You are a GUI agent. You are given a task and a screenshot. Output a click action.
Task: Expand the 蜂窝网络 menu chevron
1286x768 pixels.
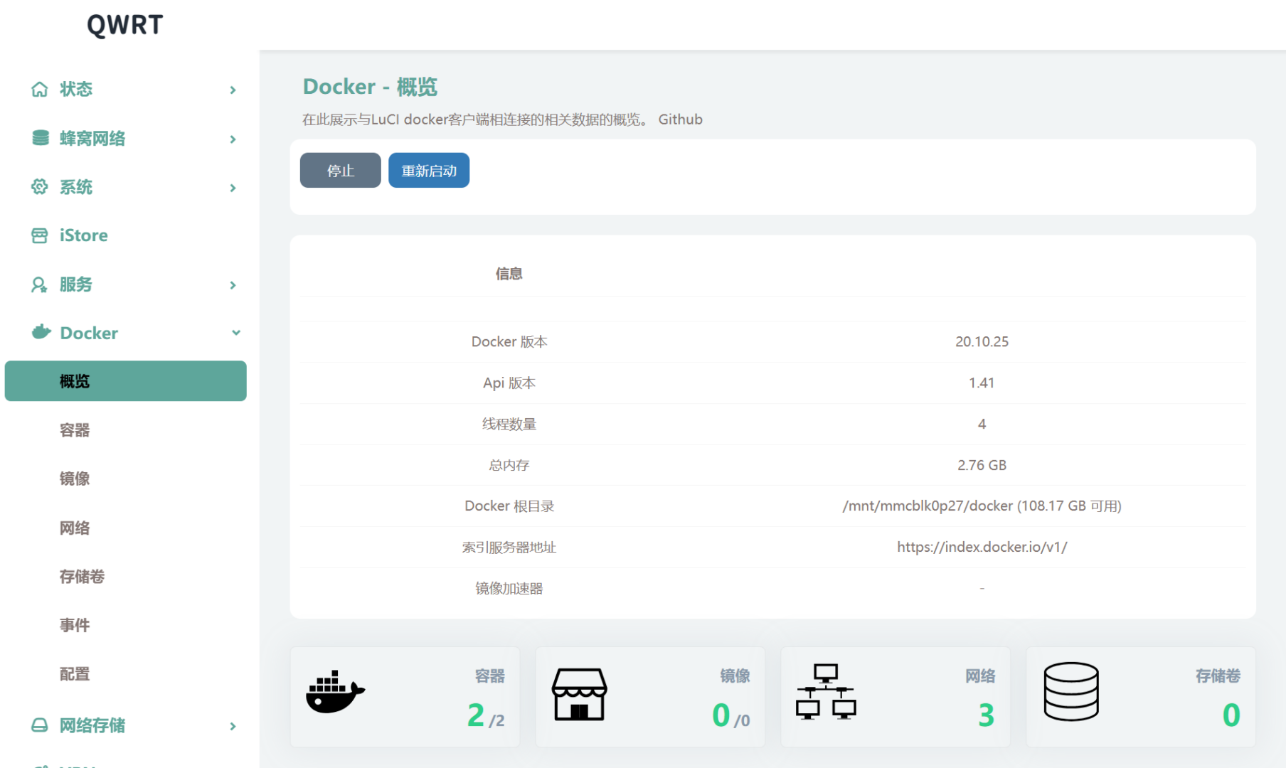233,139
